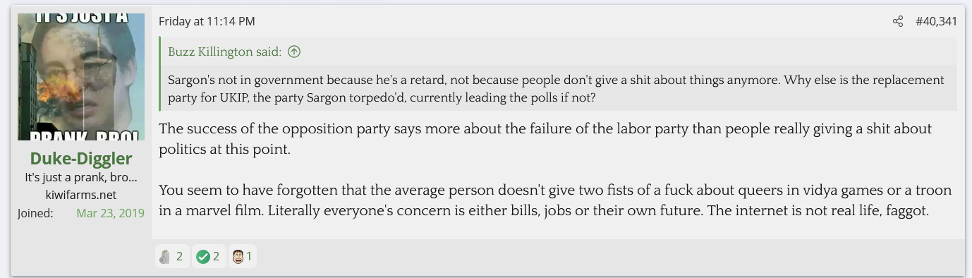
Task: Click the trash can reaction icon
Action: click(165, 257)
